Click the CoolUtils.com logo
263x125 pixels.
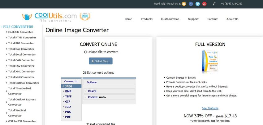[x=50, y=17]
